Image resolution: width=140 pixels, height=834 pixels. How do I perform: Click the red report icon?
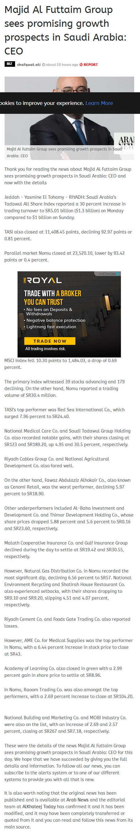81,64
